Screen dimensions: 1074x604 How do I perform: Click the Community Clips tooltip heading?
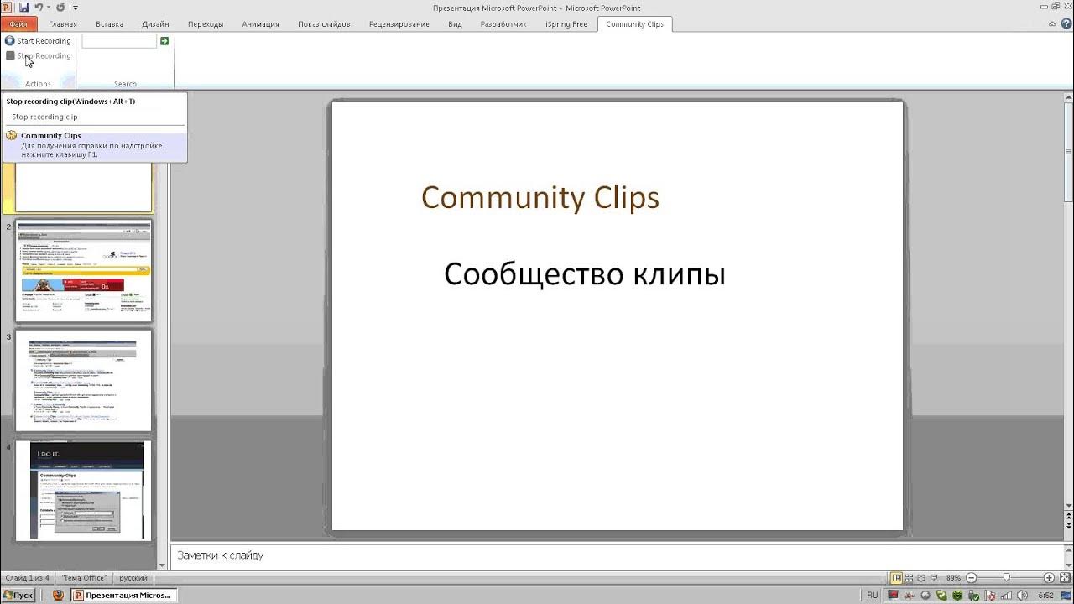[50, 135]
